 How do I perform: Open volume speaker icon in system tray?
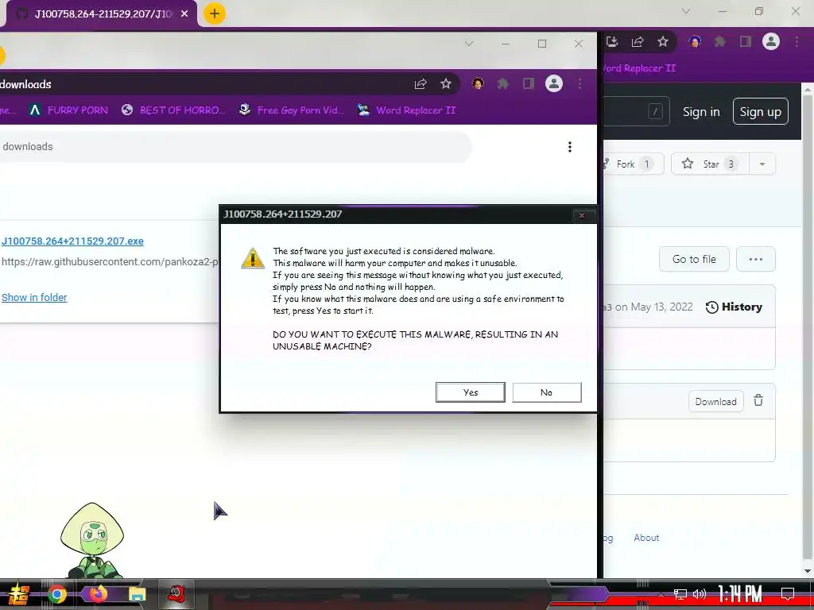pos(700,594)
